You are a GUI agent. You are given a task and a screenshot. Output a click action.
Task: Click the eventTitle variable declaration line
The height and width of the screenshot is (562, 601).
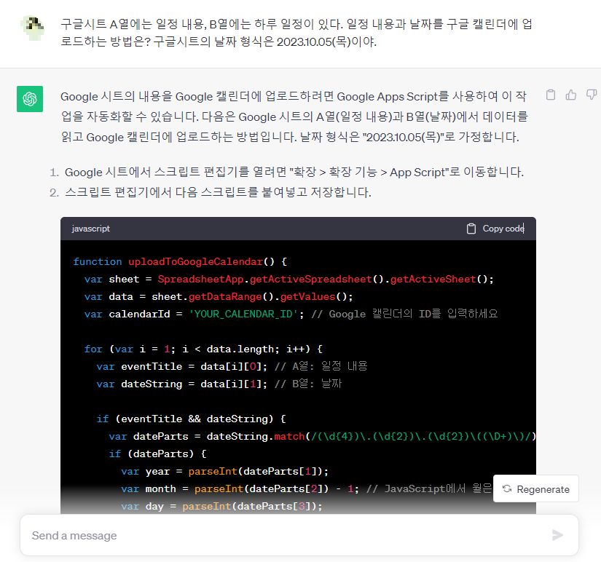click(x=232, y=367)
